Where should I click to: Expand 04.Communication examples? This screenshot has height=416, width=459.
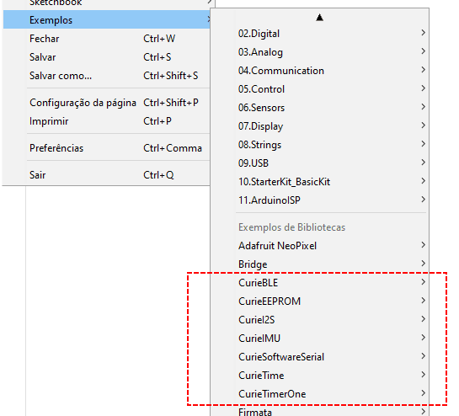pos(319,71)
